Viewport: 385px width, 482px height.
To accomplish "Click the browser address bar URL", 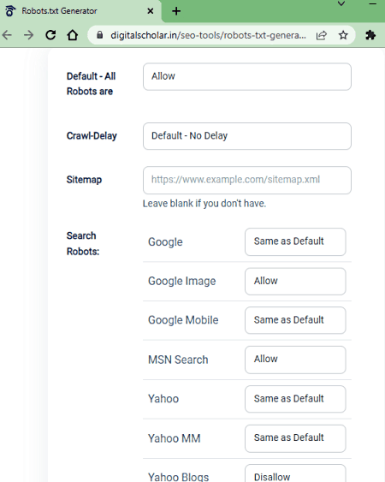I will point(208,35).
